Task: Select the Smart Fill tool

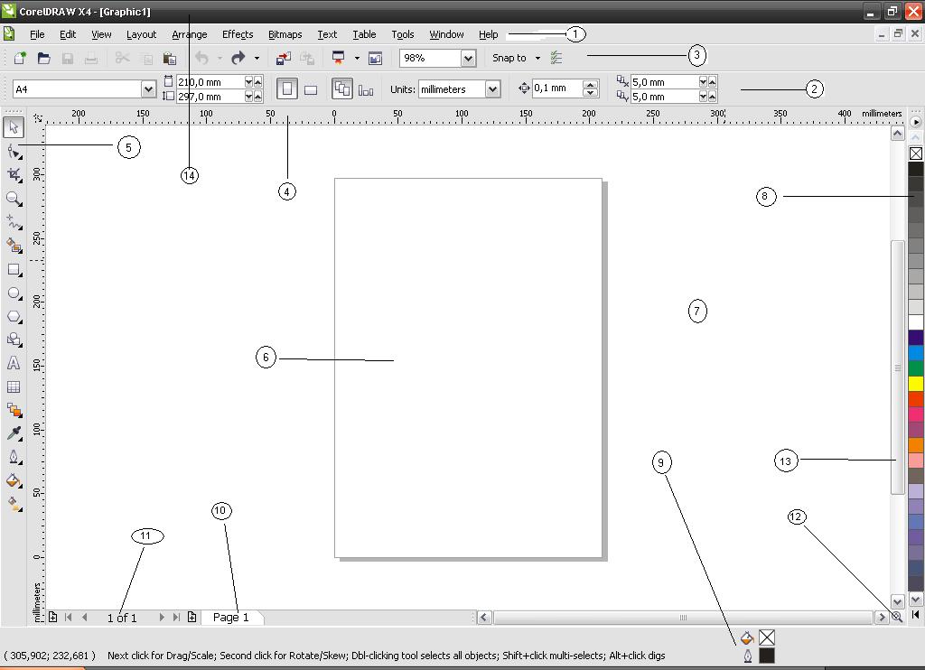Action: tap(14, 246)
